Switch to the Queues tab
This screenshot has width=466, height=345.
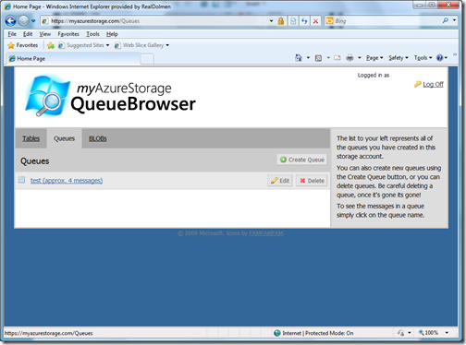(64, 138)
